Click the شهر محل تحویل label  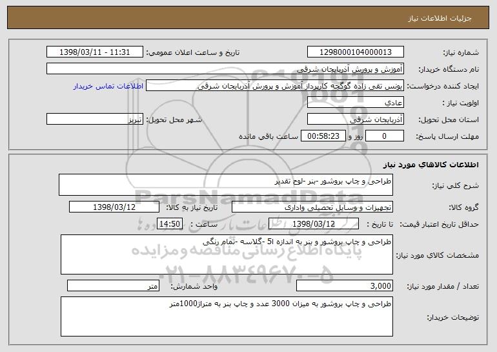click(174, 120)
